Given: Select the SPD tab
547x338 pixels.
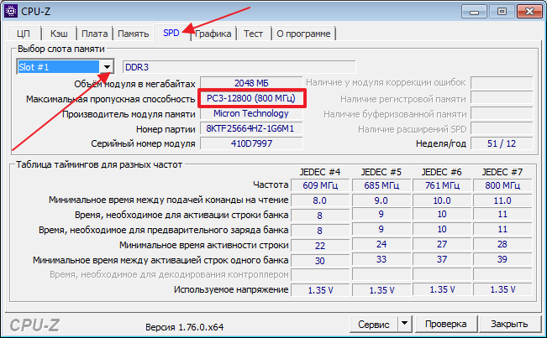Looking at the screenshot, I should [171, 33].
